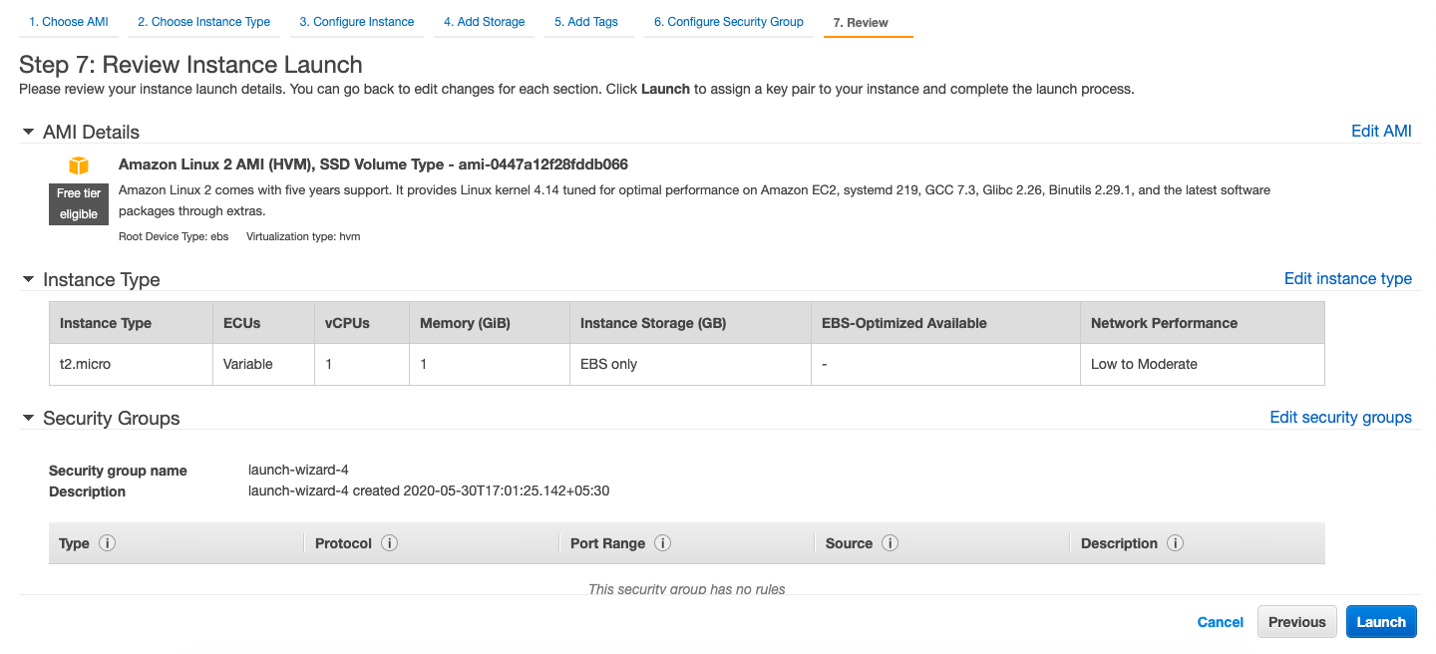1436x654 pixels.
Task: Collapse the Instance Type section
Action: [28, 279]
